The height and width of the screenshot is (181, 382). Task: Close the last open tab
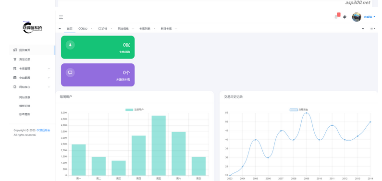tap(176, 29)
